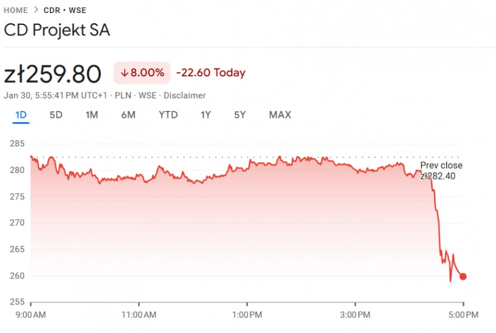The width and height of the screenshot is (496, 333).
Task: Select the 1D time range tab
Action: 21,114
